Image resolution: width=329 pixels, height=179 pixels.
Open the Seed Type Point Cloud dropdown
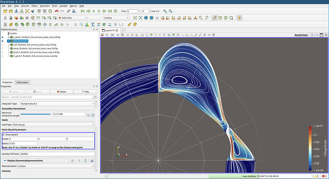(53, 125)
